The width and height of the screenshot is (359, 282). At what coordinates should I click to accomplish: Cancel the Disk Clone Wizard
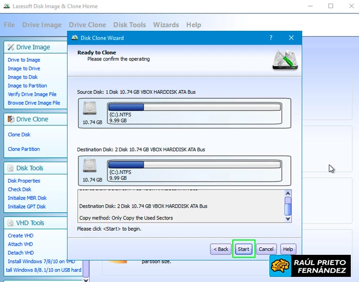pos(266,249)
